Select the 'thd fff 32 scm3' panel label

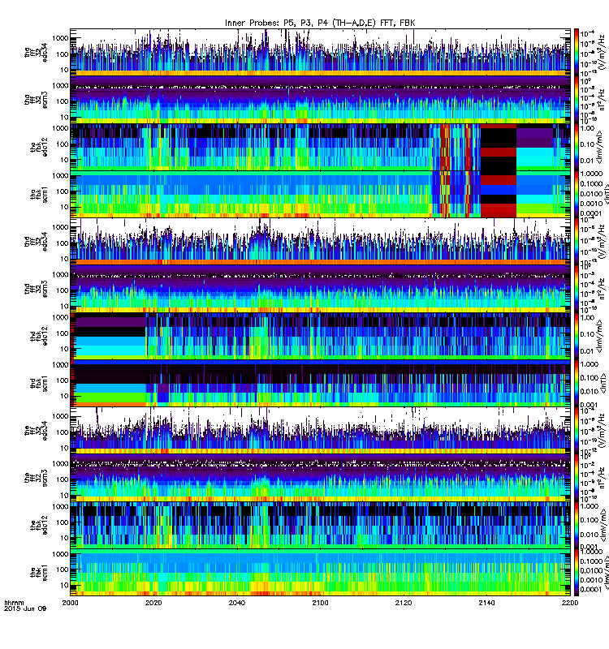(36, 290)
